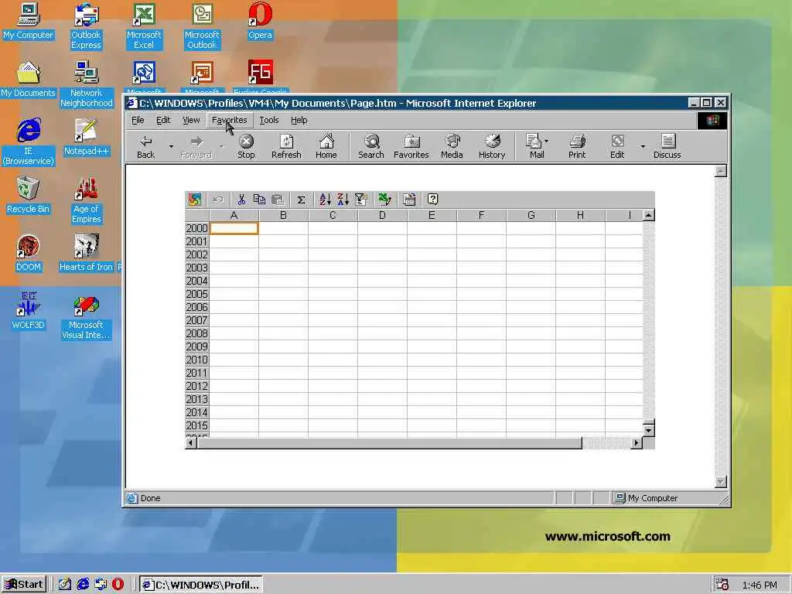Open the File menu
This screenshot has height=594, width=792.
(138, 120)
